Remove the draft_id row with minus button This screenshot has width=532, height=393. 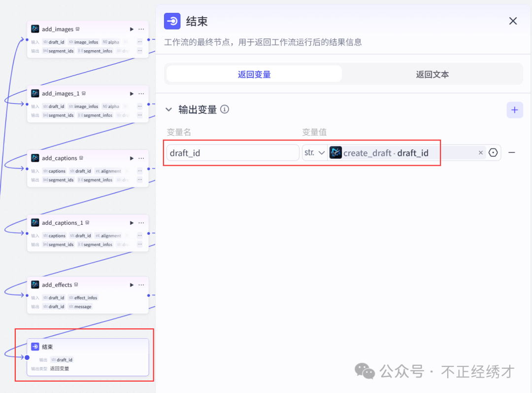tap(512, 152)
